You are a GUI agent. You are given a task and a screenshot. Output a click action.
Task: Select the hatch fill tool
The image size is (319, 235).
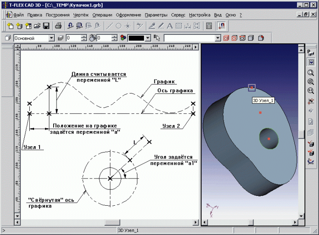[179, 26]
